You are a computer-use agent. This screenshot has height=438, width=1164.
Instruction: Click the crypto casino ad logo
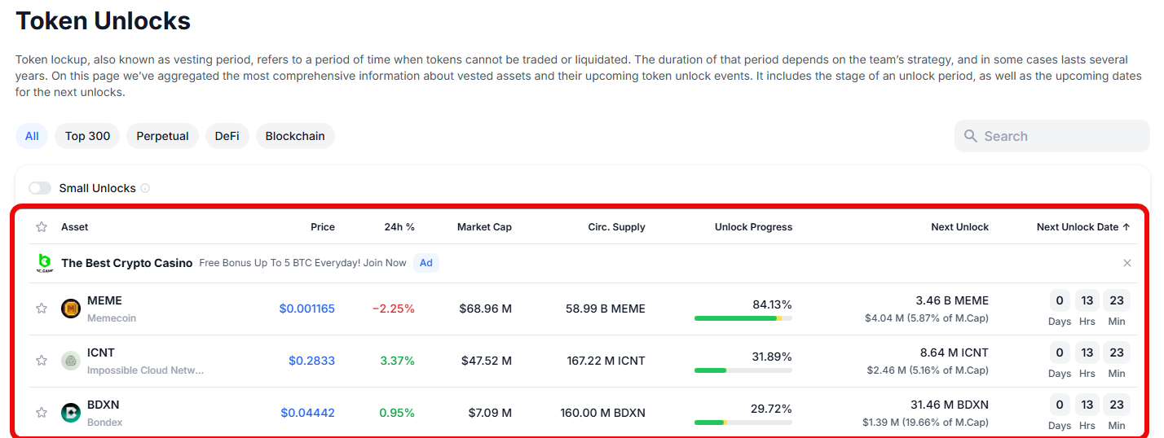(x=45, y=263)
